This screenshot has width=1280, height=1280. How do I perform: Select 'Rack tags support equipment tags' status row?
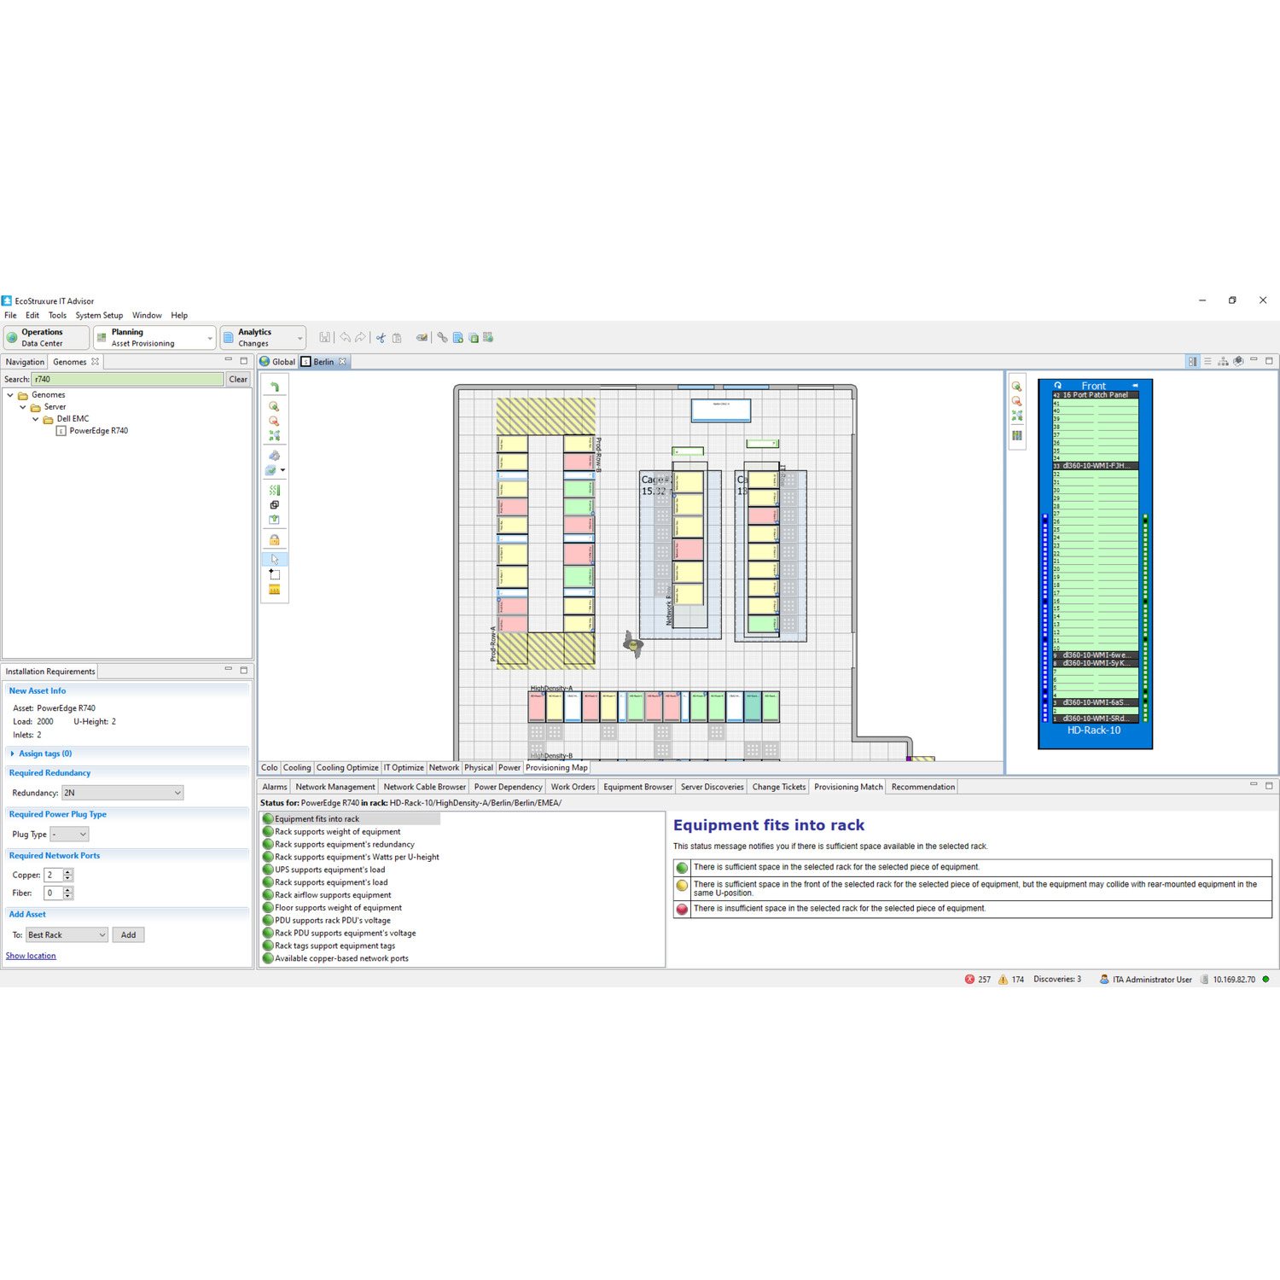pyautogui.click(x=335, y=946)
